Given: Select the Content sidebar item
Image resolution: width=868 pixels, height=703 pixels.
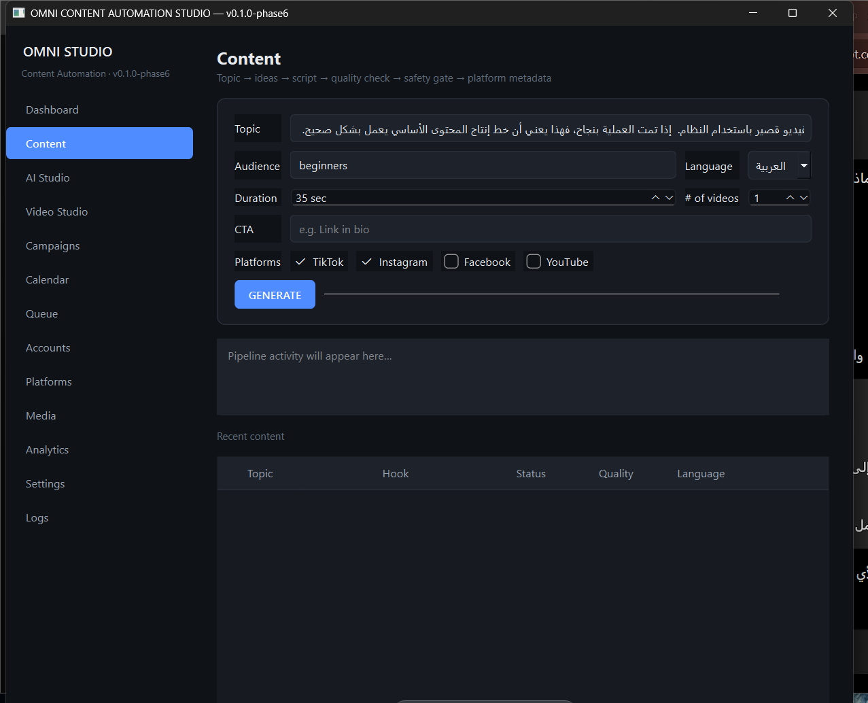Looking at the screenshot, I should 99,143.
